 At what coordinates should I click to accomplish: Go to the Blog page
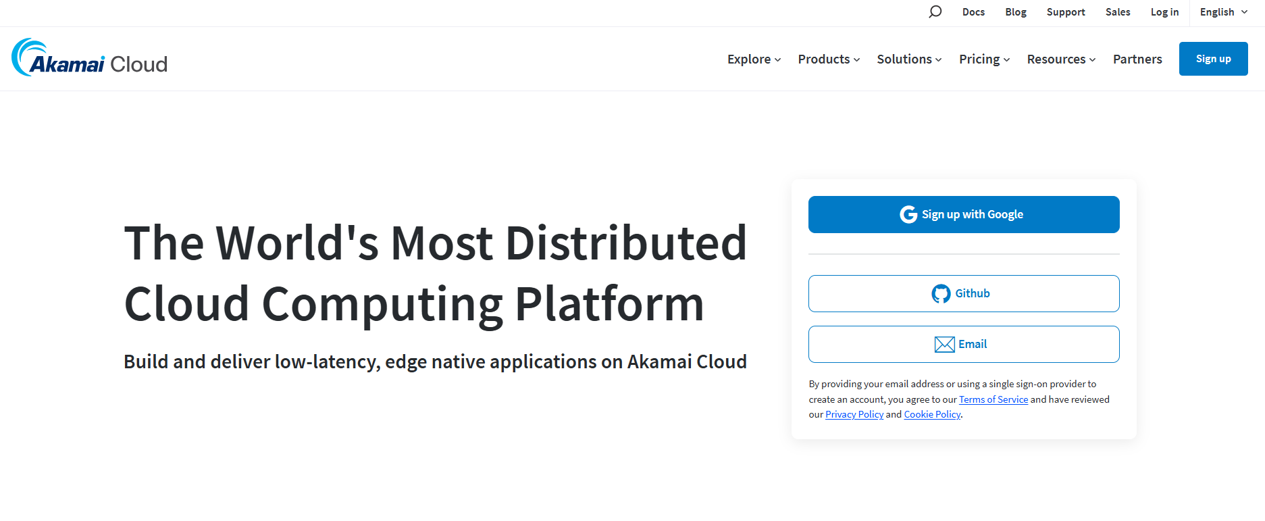pyautogui.click(x=1015, y=12)
